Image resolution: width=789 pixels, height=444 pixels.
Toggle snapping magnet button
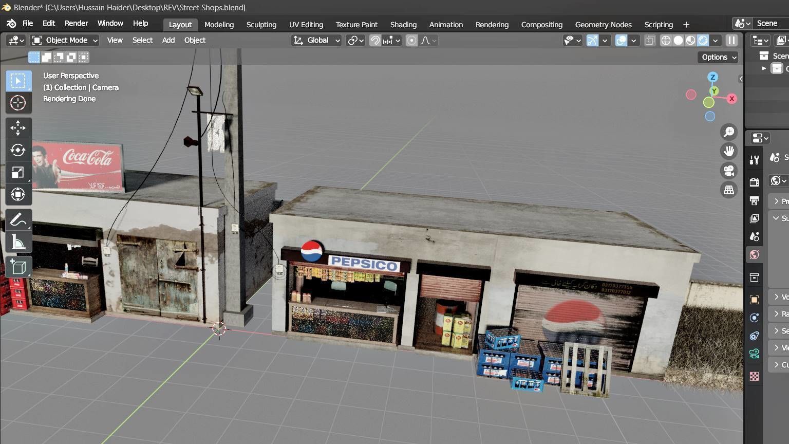pyautogui.click(x=375, y=40)
